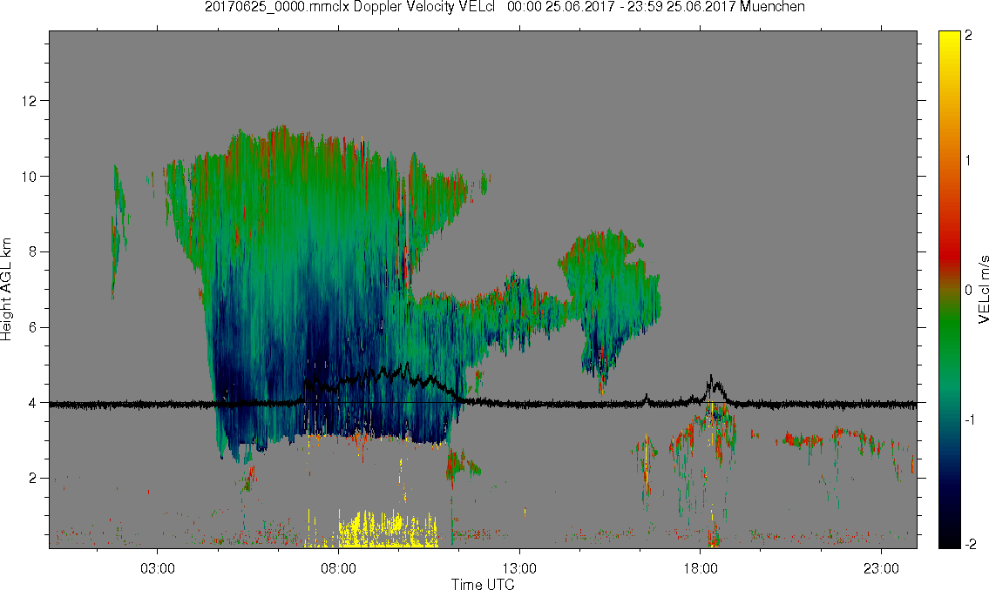
Task: Click the 18:00 time axis tick label
Action: click(701, 568)
